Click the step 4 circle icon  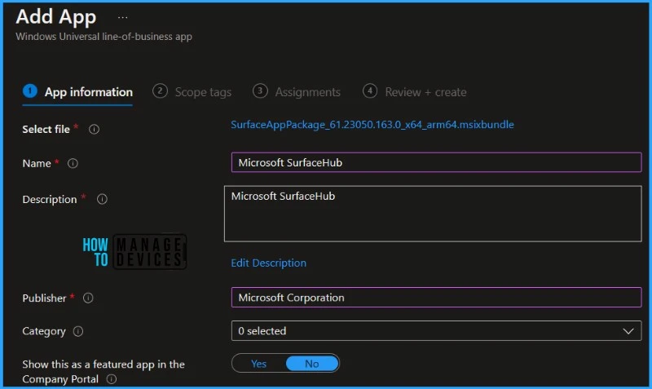370,91
